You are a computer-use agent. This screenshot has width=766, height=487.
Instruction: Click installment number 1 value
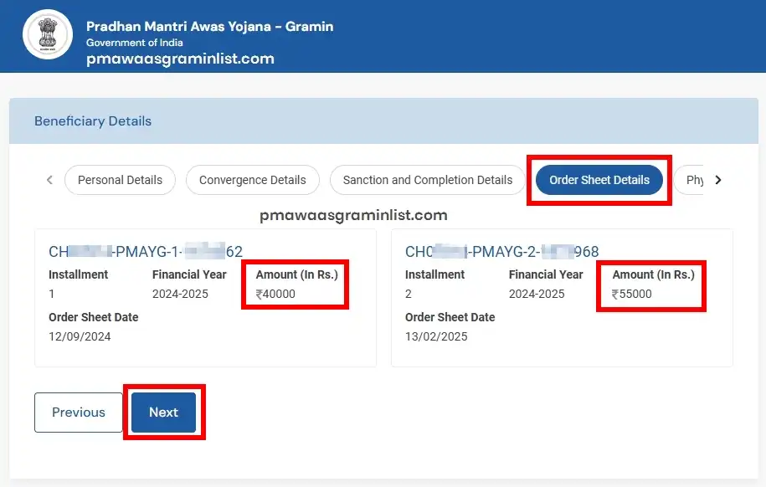[x=51, y=294]
